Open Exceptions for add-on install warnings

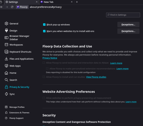point(128,31)
